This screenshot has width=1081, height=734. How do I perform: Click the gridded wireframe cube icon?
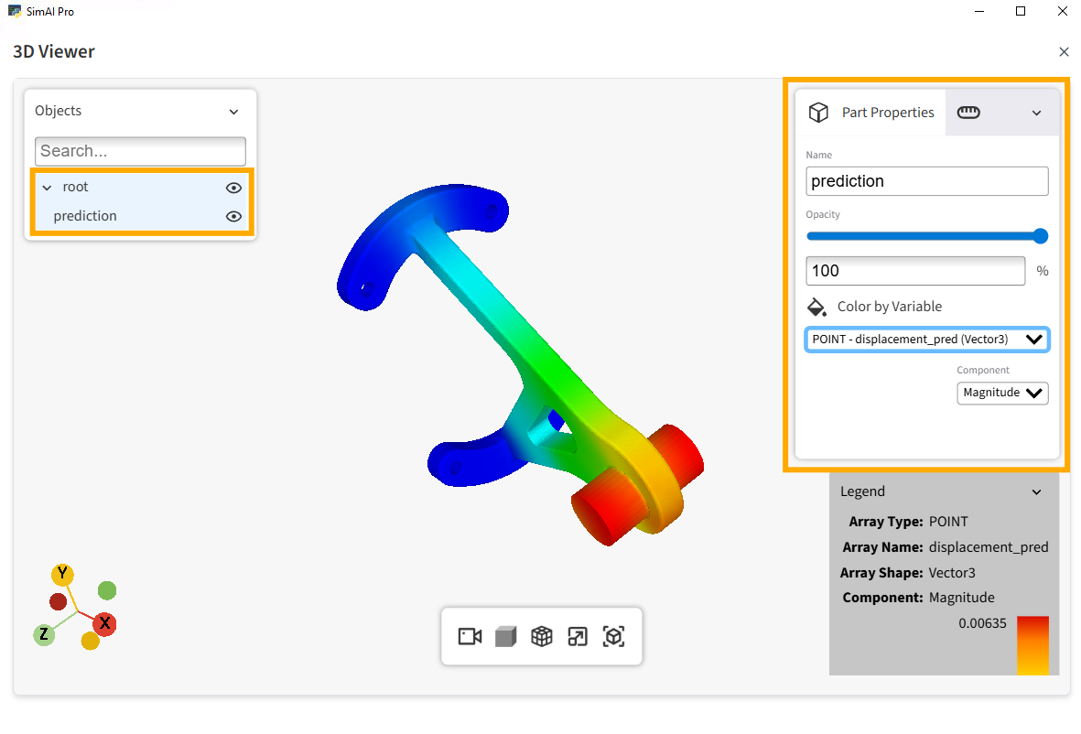click(542, 636)
